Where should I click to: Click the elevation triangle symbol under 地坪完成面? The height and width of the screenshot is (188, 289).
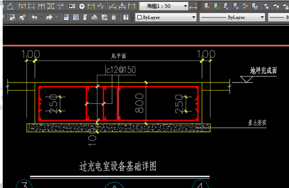click(246, 79)
